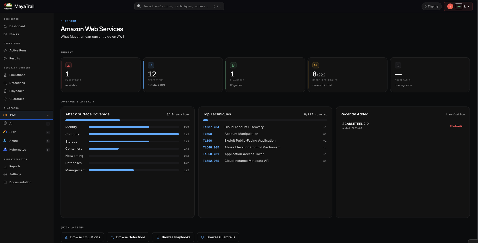Open technique T1087.004 link
This screenshot has width=478, height=243.
pyautogui.click(x=211, y=127)
